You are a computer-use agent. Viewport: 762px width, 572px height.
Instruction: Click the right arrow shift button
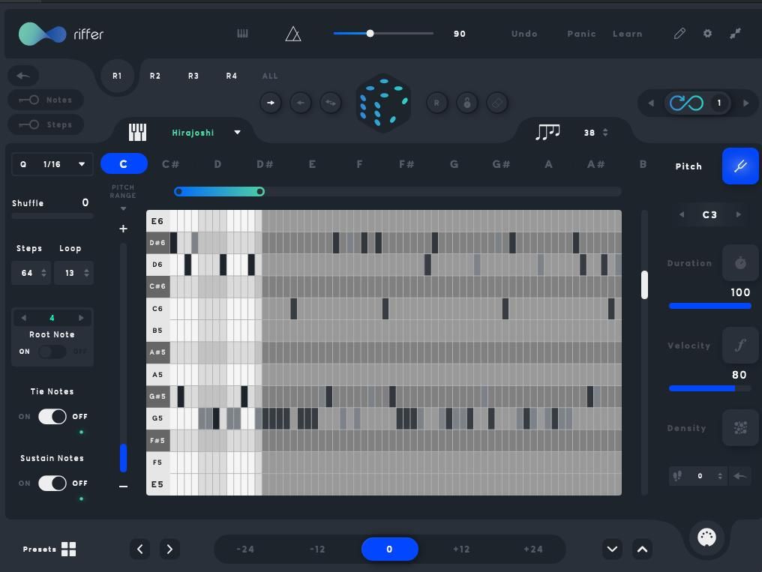(271, 103)
